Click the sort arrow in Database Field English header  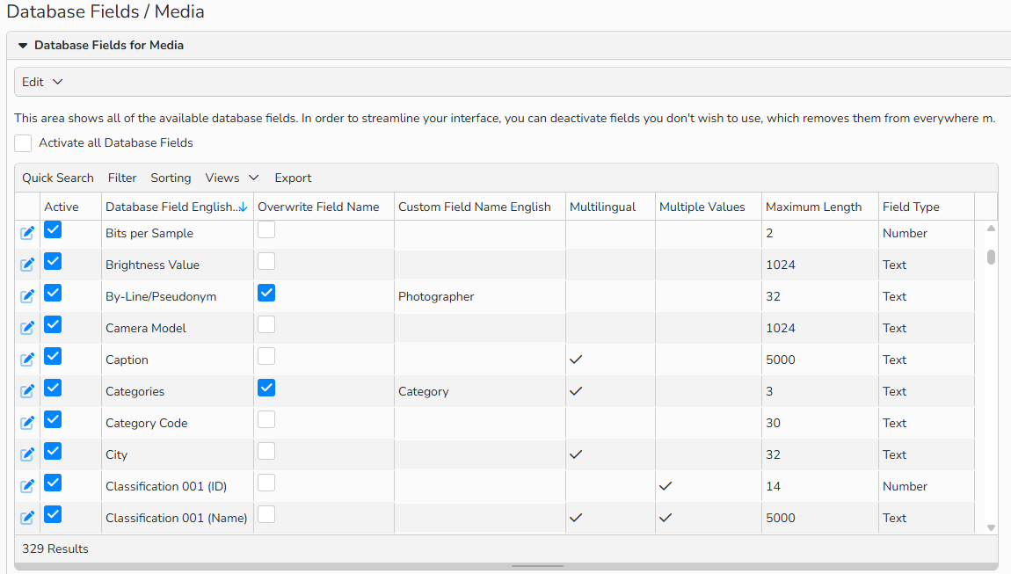pos(243,207)
